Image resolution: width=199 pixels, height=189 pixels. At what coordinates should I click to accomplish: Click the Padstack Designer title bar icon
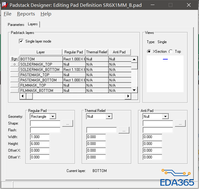(x=5, y=5)
